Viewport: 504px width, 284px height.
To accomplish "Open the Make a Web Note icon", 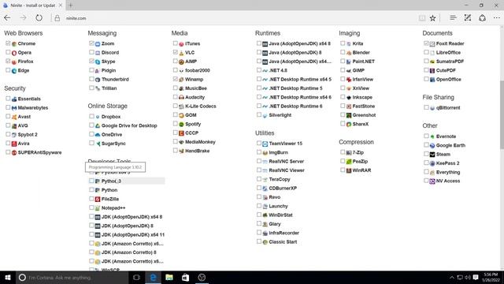I will [x=468, y=18].
